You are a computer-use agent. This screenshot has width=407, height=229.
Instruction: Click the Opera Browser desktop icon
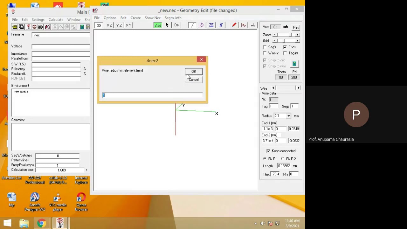click(x=81, y=202)
